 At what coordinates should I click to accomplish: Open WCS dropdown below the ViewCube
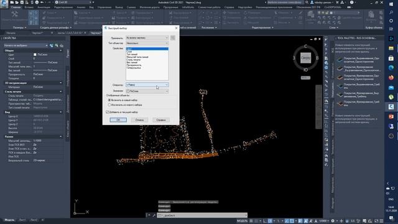point(305,78)
